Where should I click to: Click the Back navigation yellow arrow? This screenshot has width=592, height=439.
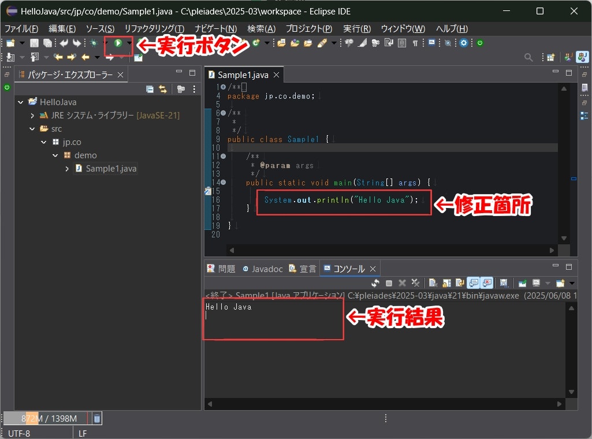point(85,57)
